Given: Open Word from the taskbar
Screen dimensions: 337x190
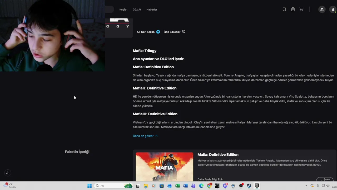Looking at the screenshot, I should (185, 186).
